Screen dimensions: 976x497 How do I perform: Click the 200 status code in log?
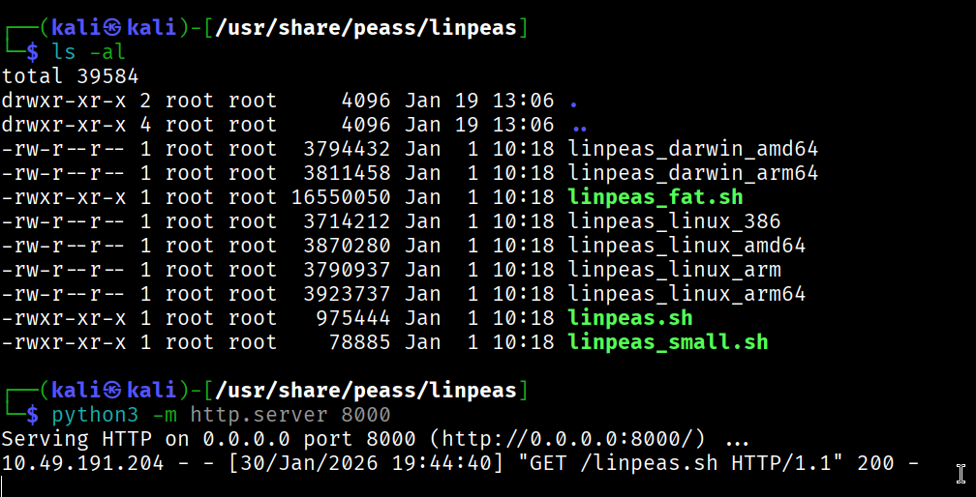875,463
